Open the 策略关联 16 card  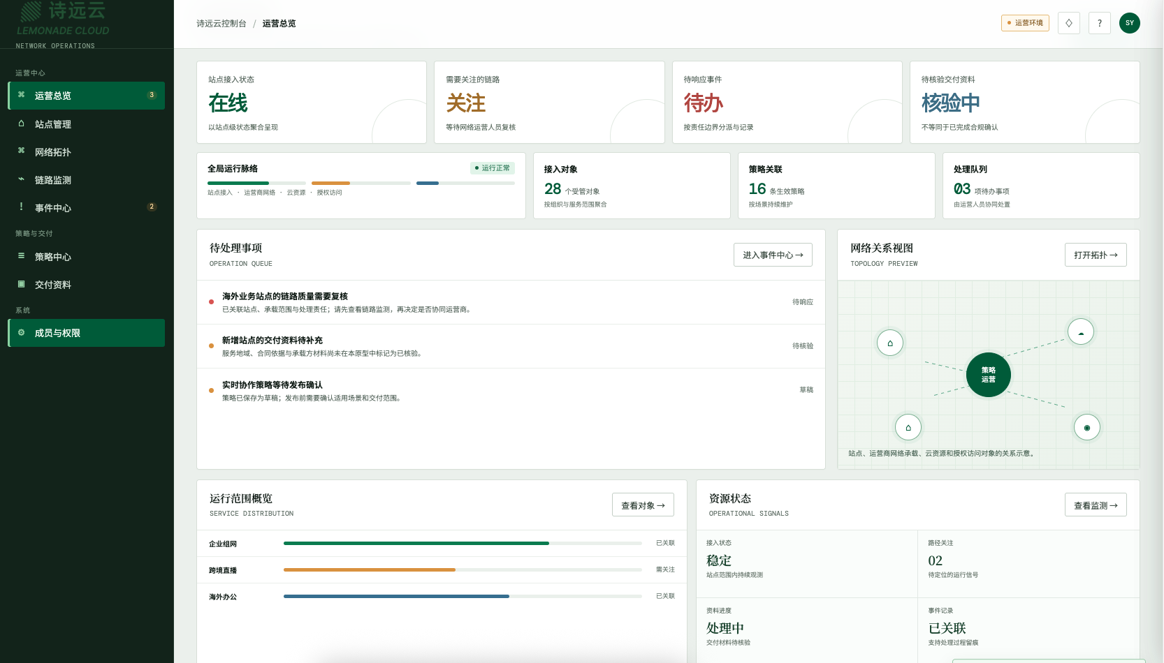(x=836, y=186)
